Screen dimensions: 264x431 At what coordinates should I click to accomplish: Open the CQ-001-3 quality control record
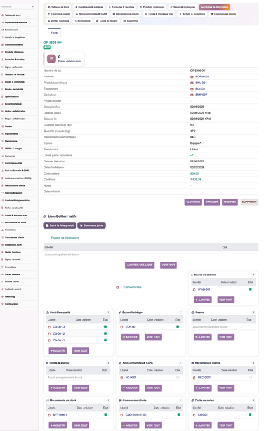click(59, 327)
